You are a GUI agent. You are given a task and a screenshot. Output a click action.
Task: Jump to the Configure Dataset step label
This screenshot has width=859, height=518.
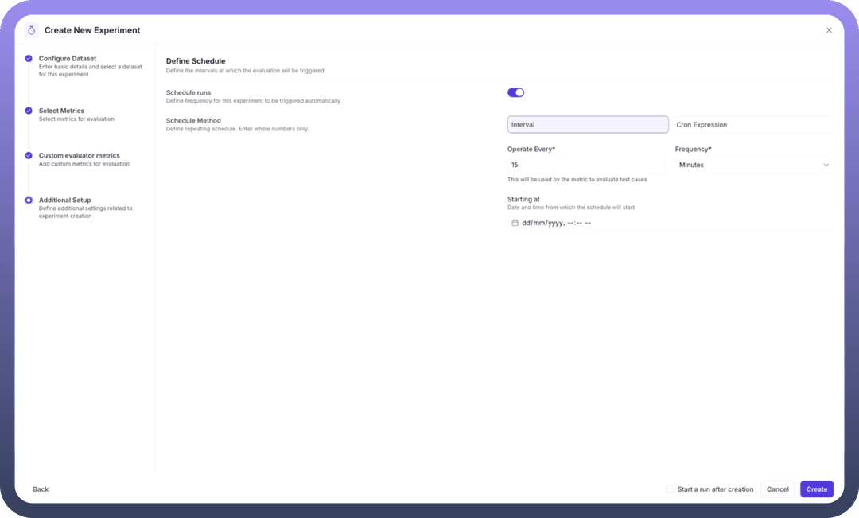point(68,59)
